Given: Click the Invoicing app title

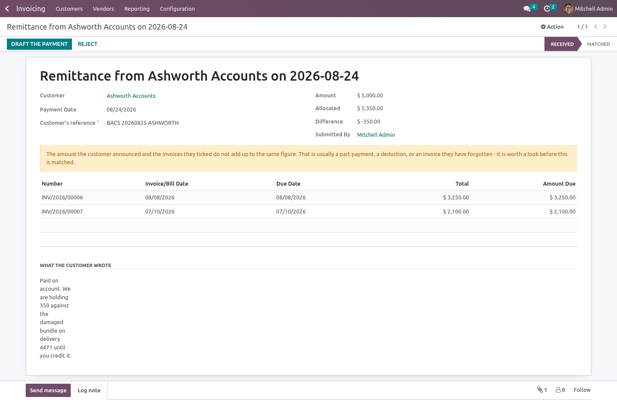Looking at the screenshot, I should (x=31, y=9).
